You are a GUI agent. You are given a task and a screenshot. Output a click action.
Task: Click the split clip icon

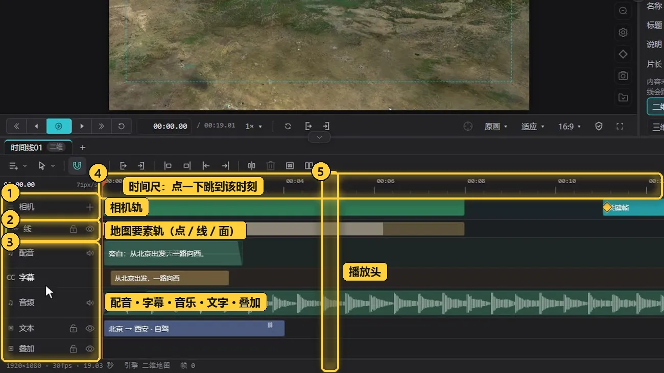point(251,166)
